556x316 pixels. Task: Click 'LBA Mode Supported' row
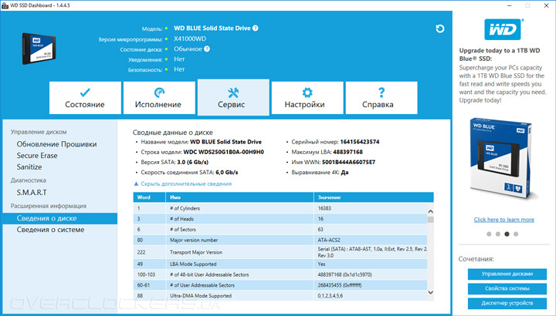pos(280,264)
